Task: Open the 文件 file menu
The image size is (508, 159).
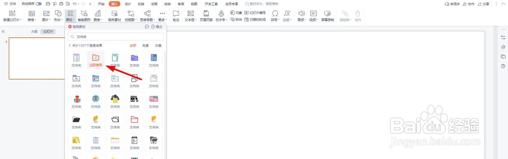Action: [10, 4]
